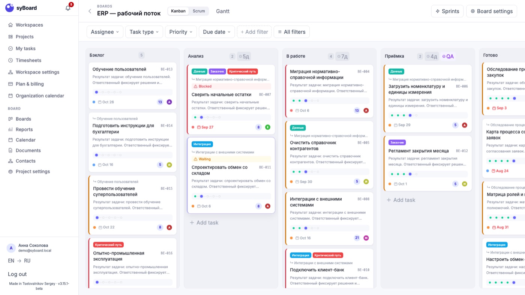Expand the Priority filter dropdown
The width and height of the screenshot is (525, 295).
pos(181,32)
